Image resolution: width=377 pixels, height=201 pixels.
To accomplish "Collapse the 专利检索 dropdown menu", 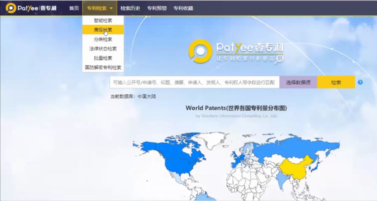I will point(99,8).
